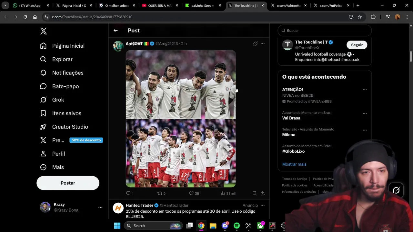Open top Bayern players photo
Image resolution: width=413 pixels, height=232 pixels.
click(181, 84)
